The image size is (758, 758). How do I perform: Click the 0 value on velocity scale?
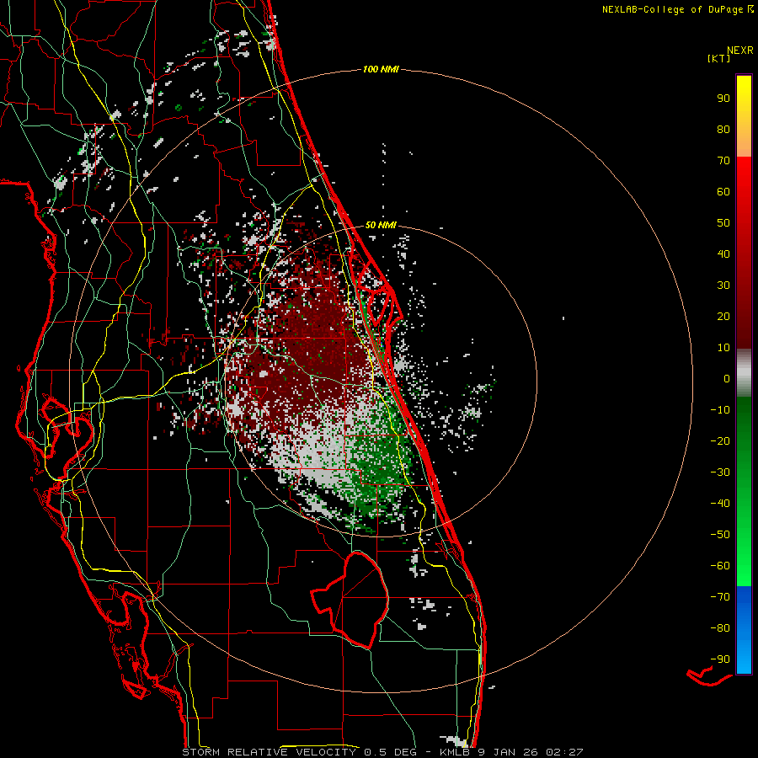(727, 378)
